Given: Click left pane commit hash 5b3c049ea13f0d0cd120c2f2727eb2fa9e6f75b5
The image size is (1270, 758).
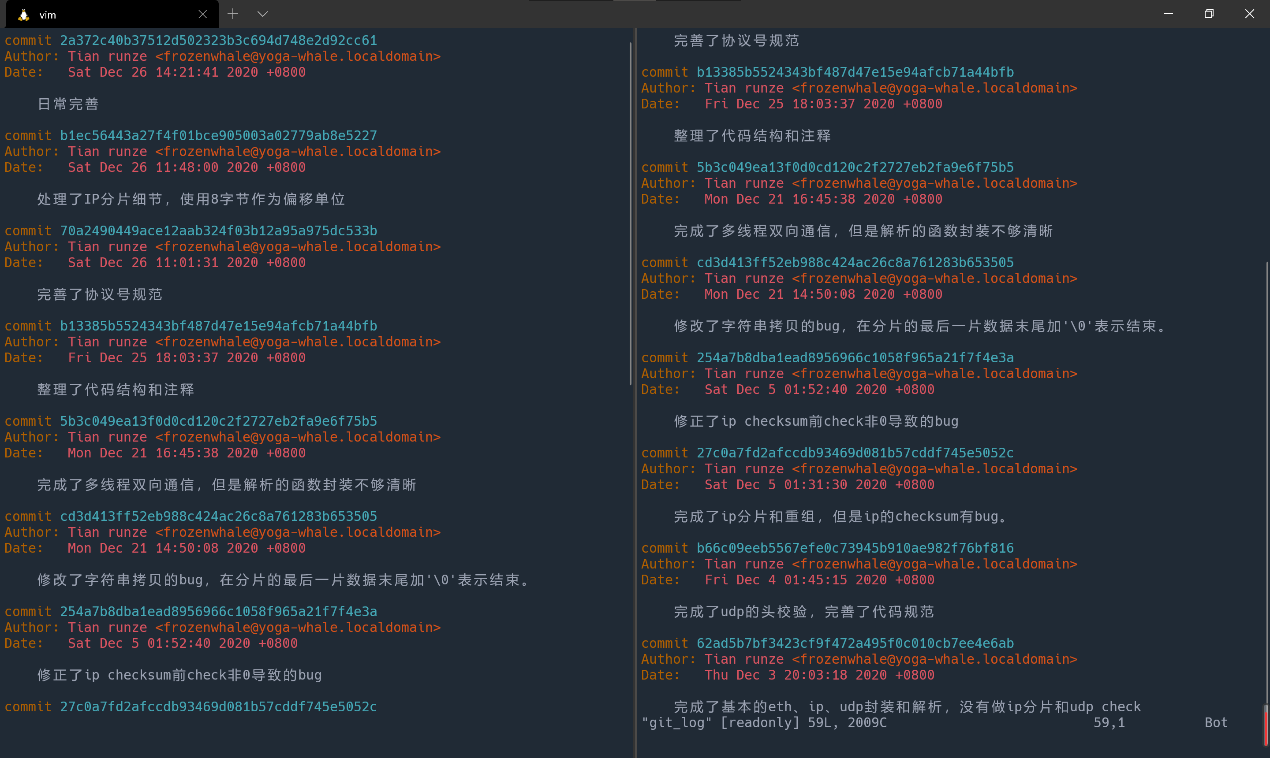Looking at the screenshot, I should (x=218, y=421).
